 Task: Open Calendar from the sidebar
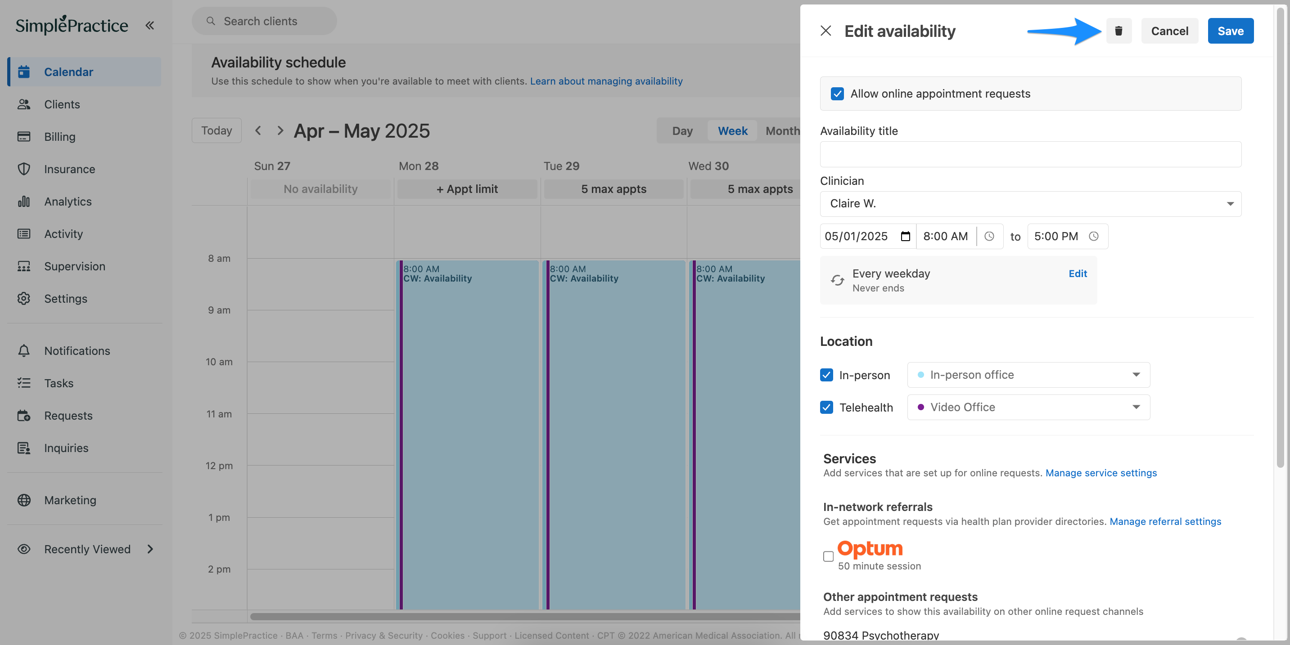click(84, 72)
